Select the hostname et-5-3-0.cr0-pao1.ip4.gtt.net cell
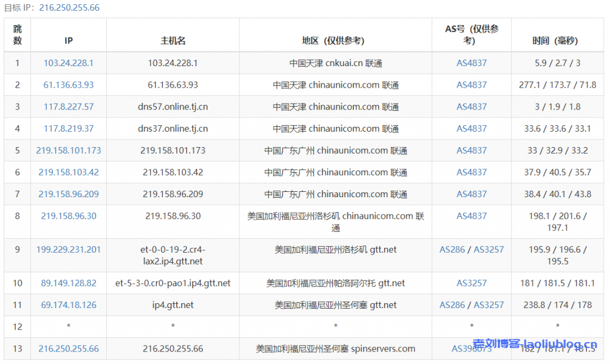The width and height of the screenshot is (611, 364). point(173,283)
